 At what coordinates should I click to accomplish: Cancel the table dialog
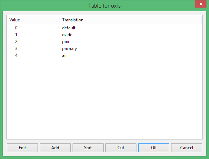pyautogui.click(x=187, y=148)
